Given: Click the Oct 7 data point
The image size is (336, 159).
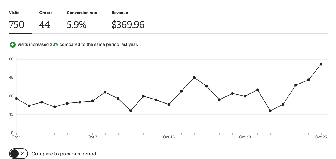Looking at the screenshot, I should click(x=92, y=101).
